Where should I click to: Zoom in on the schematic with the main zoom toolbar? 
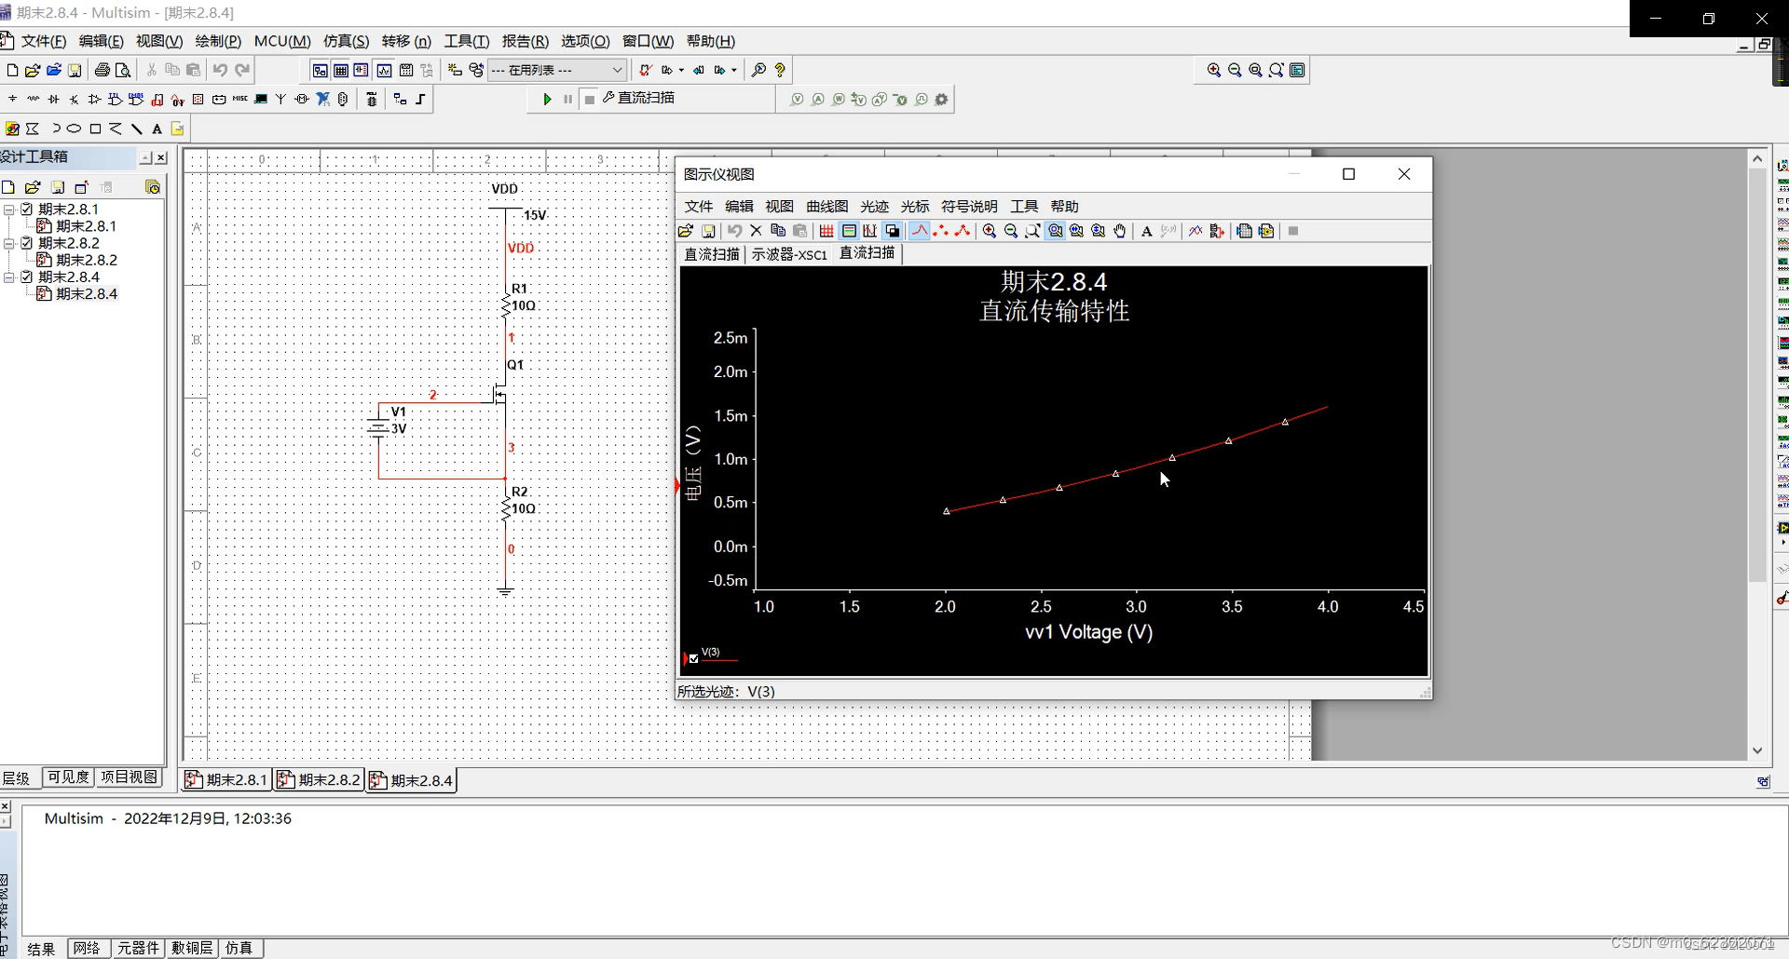(1214, 70)
